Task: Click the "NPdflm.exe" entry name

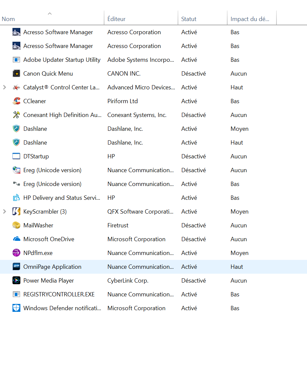Action: click(x=38, y=253)
